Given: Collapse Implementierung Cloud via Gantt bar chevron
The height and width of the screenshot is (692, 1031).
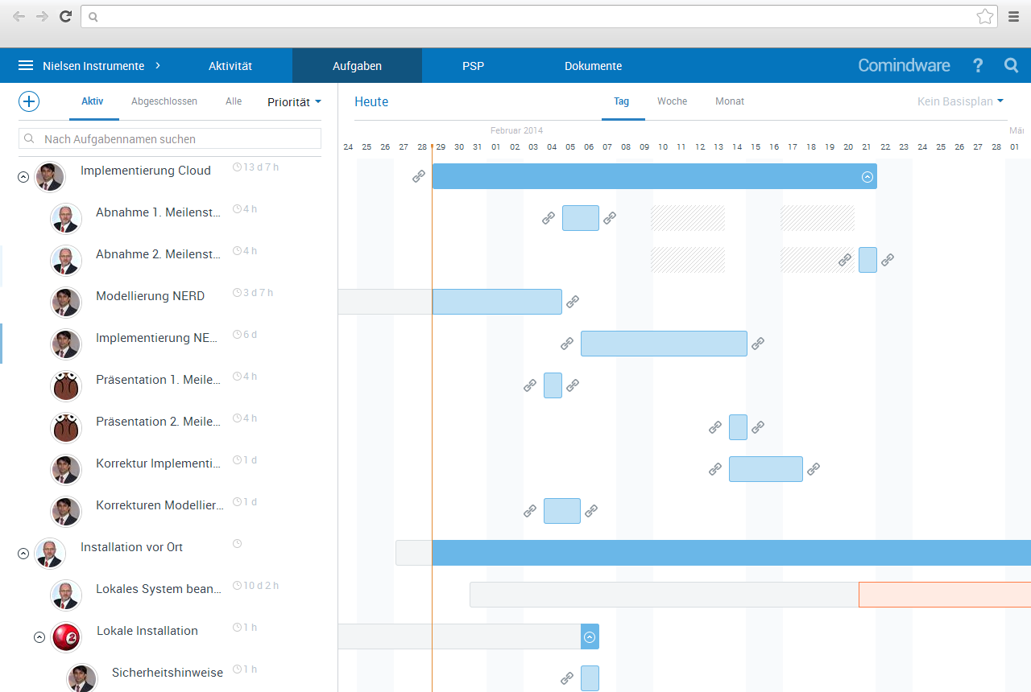Looking at the screenshot, I should tap(867, 177).
